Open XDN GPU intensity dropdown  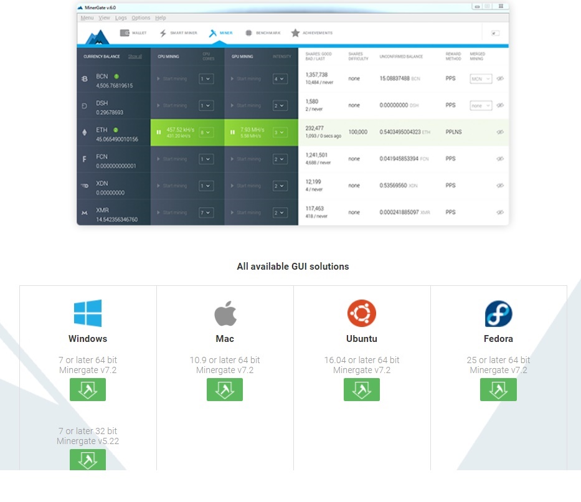(x=280, y=186)
